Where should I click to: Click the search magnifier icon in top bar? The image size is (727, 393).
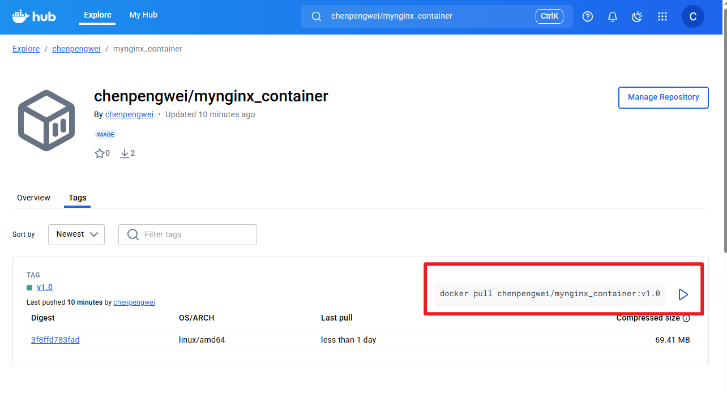pos(317,16)
